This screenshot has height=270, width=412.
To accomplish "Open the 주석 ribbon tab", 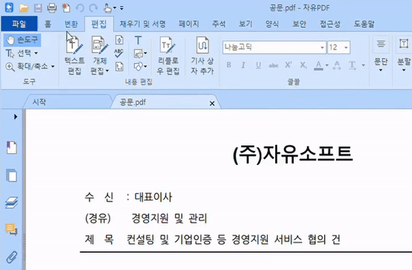I will tap(219, 24).
